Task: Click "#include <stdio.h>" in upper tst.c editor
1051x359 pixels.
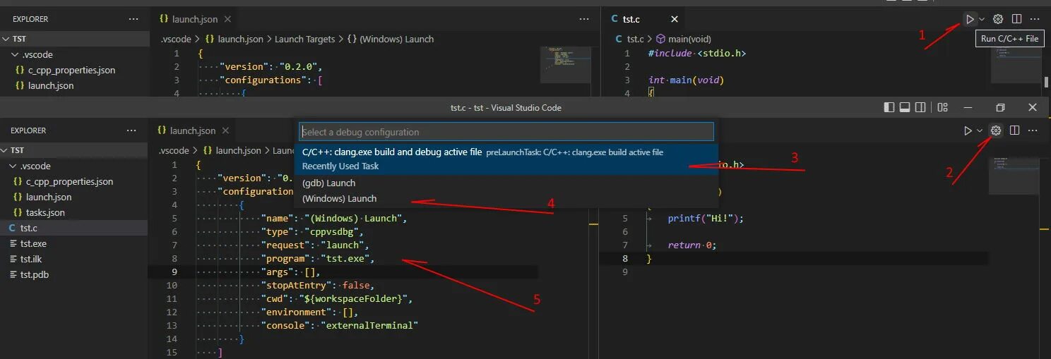Action: click(697, 53)
